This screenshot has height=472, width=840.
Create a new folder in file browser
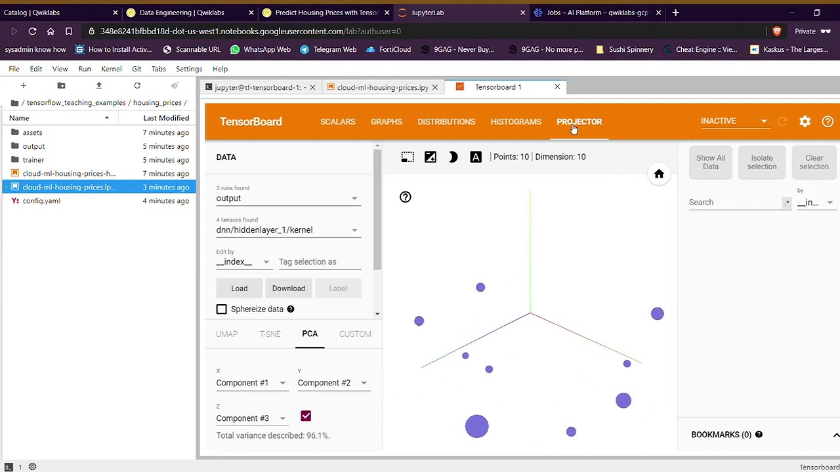pyautogui.click(x=61, y=86)
